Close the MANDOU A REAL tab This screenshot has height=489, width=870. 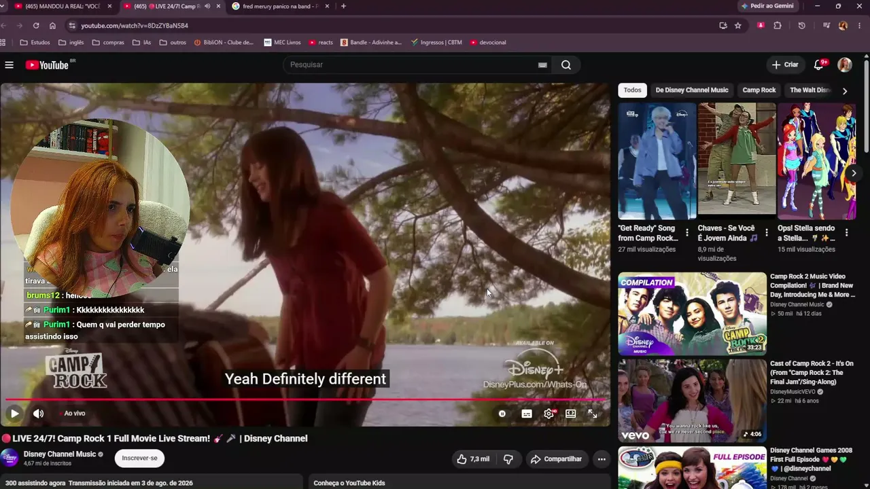(x=109, y=6)
